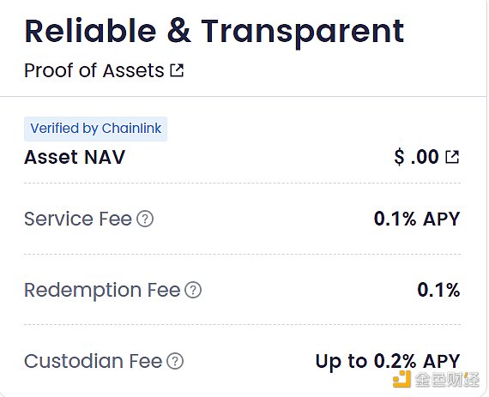Click the Verified by Chainlink badge

pyautogui.click(x=96, y=129)
